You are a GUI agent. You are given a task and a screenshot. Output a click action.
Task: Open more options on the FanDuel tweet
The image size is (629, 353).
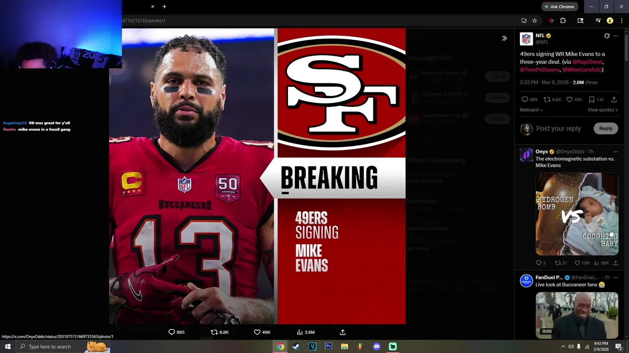616,277
